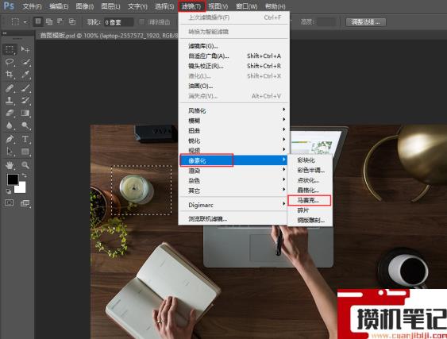Select the Blur tool
The image size is (447, 339).
10,125
